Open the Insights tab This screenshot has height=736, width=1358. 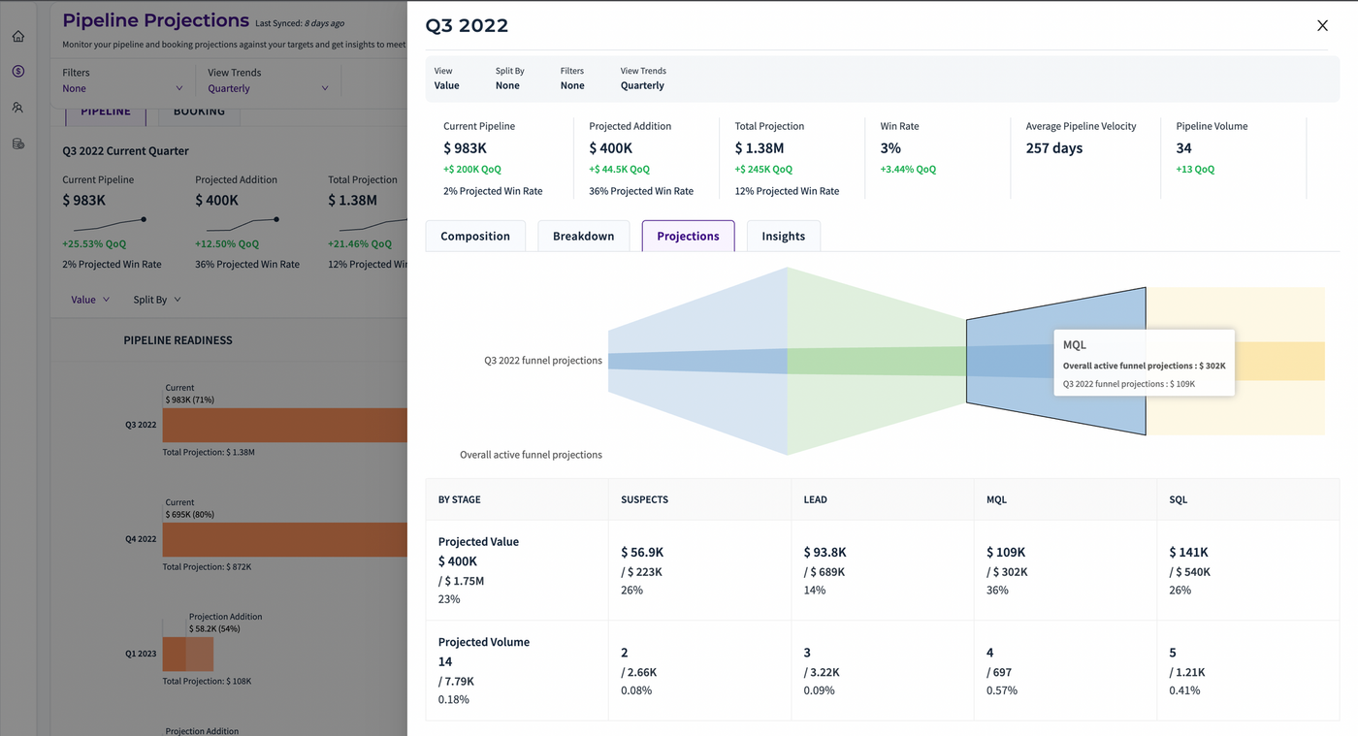point(783,236)
